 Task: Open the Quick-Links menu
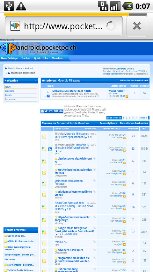coord(41,58)
